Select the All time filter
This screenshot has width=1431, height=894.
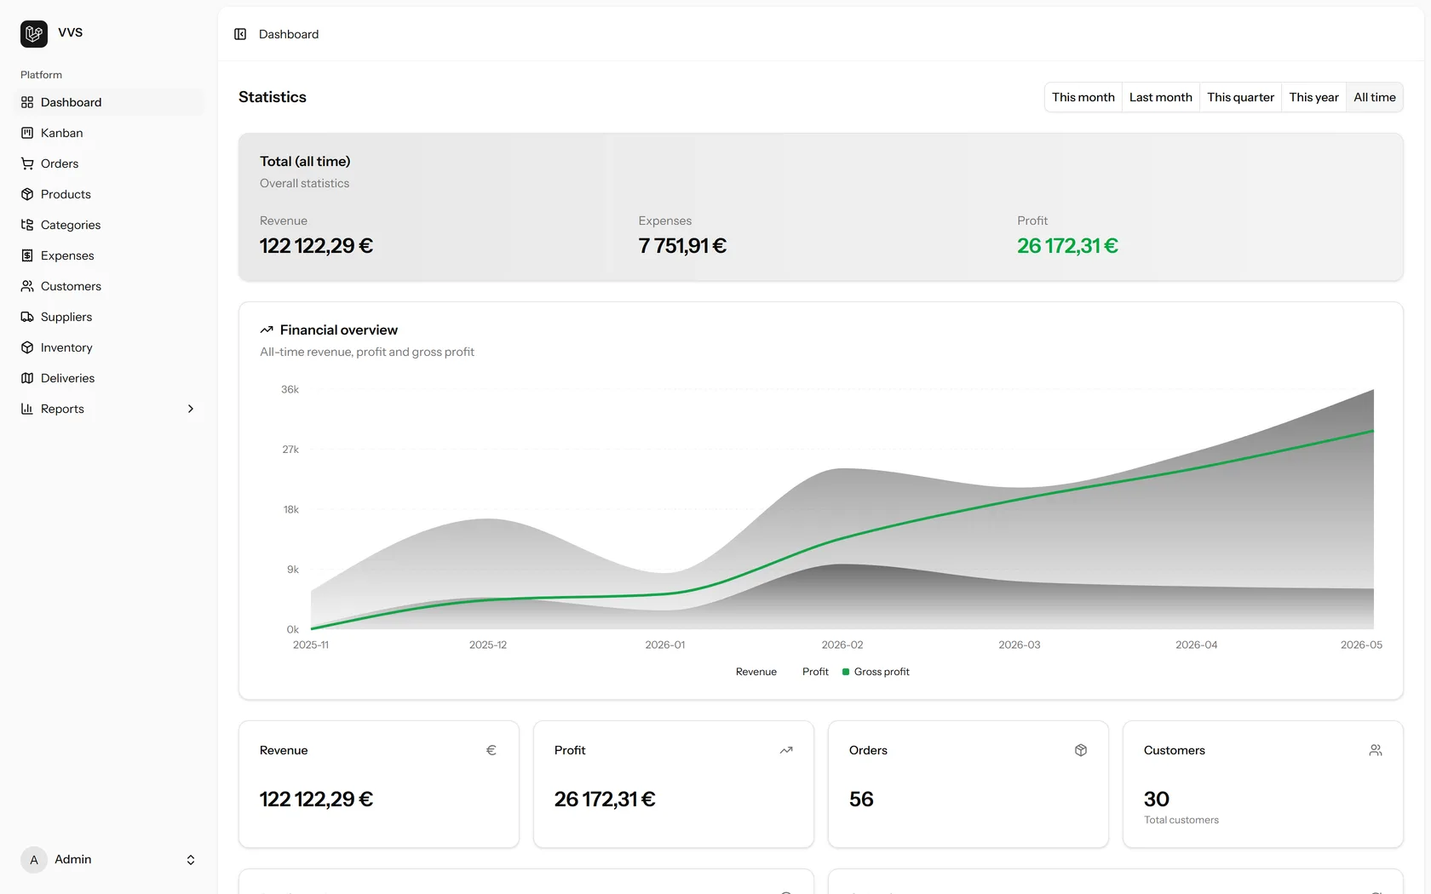tap(1375, 97)
